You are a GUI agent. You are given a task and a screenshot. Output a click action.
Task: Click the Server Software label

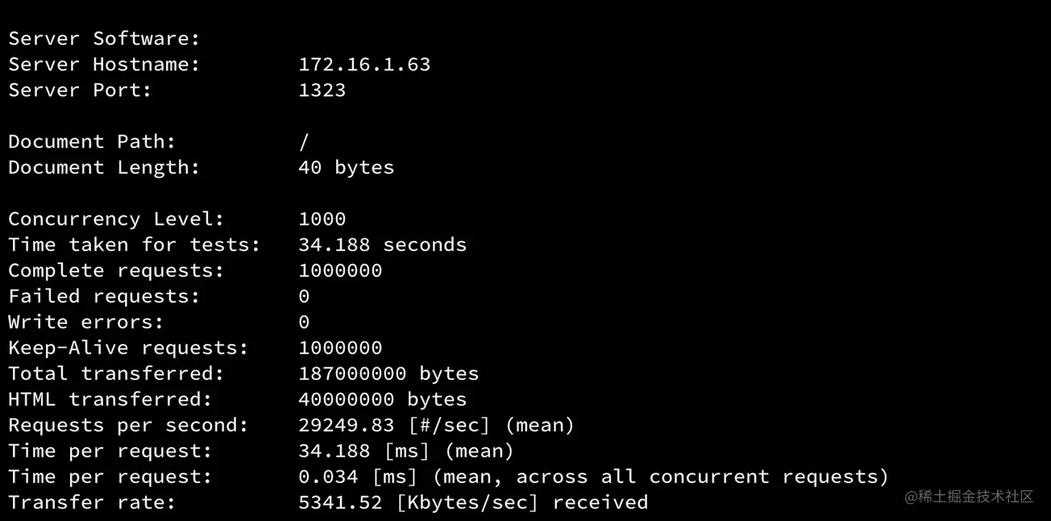coord(104,39)
